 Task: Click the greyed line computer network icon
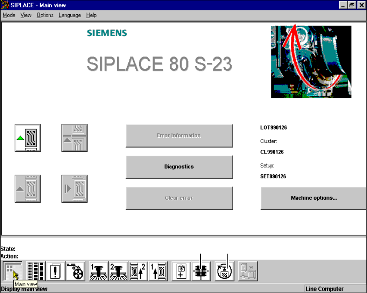click(248, 271)
